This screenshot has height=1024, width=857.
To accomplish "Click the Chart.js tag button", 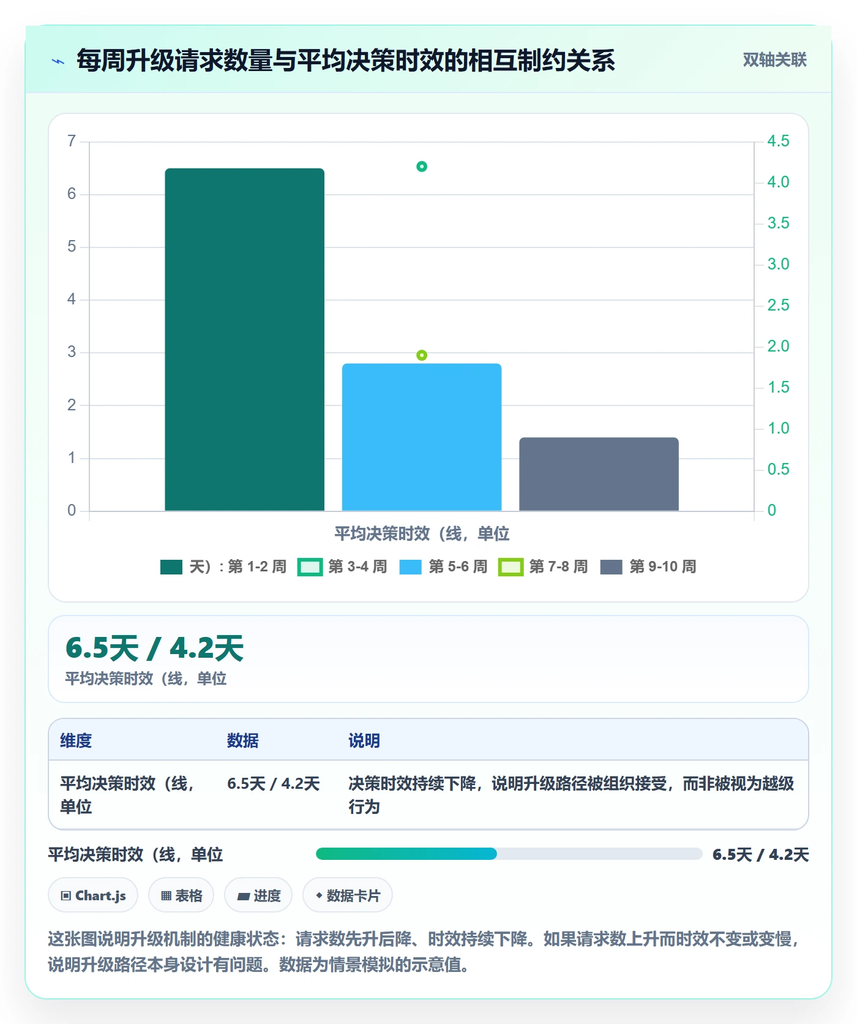I will pyautogui.click(x=93, y=895).
